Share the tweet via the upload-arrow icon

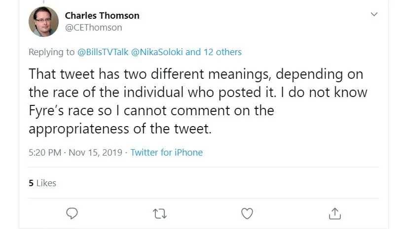click(x=334, y=213)
